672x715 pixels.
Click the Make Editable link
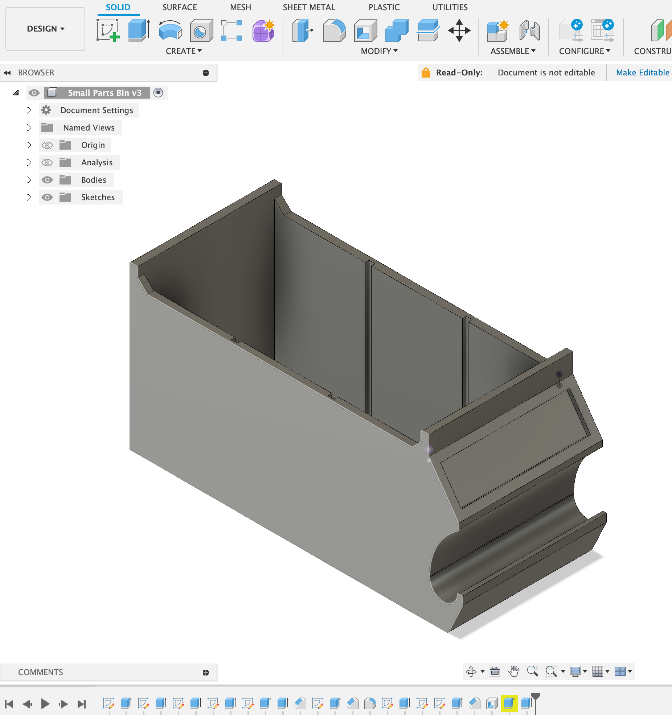pos(643,73)
